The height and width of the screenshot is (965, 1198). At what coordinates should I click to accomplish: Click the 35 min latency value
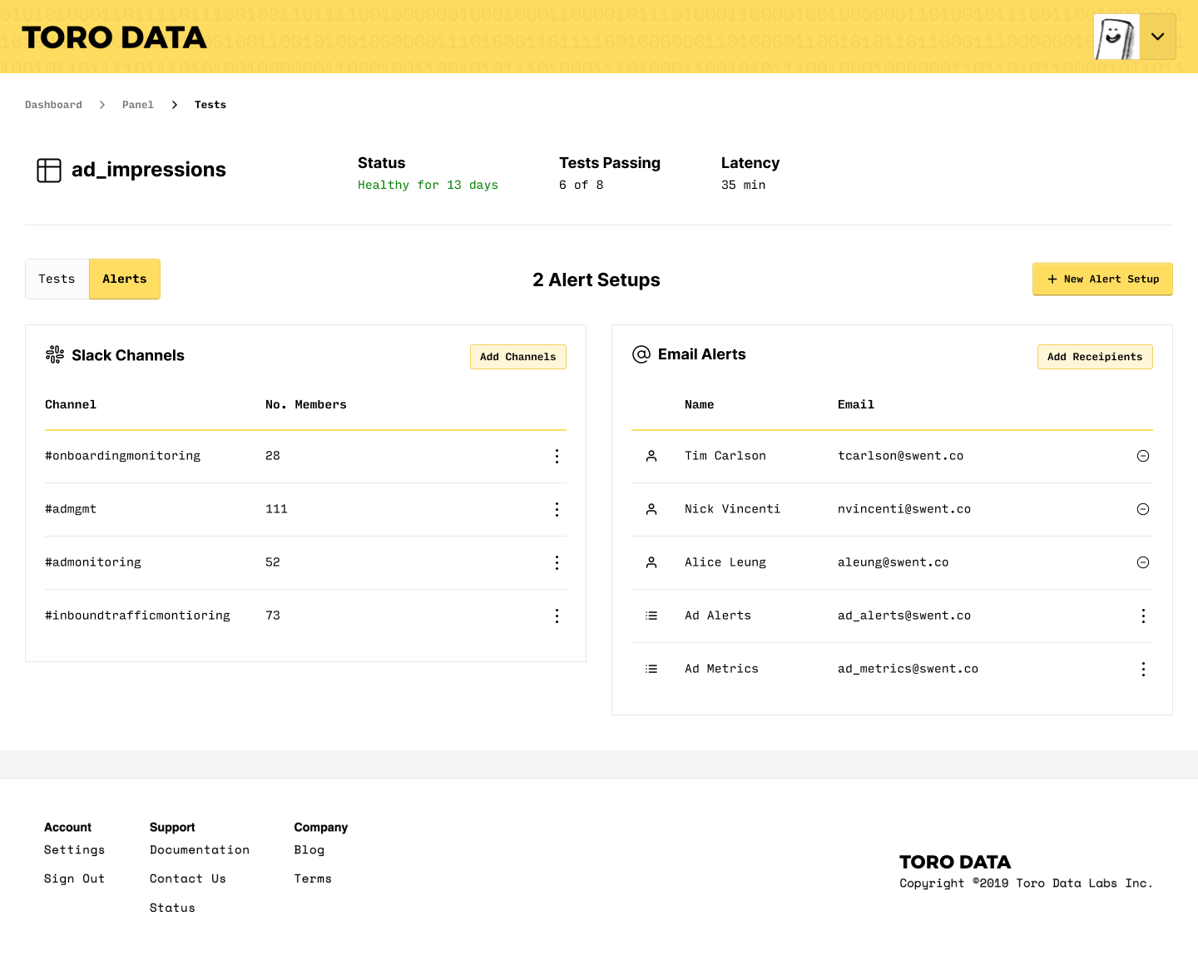click(x=743, y=185)
